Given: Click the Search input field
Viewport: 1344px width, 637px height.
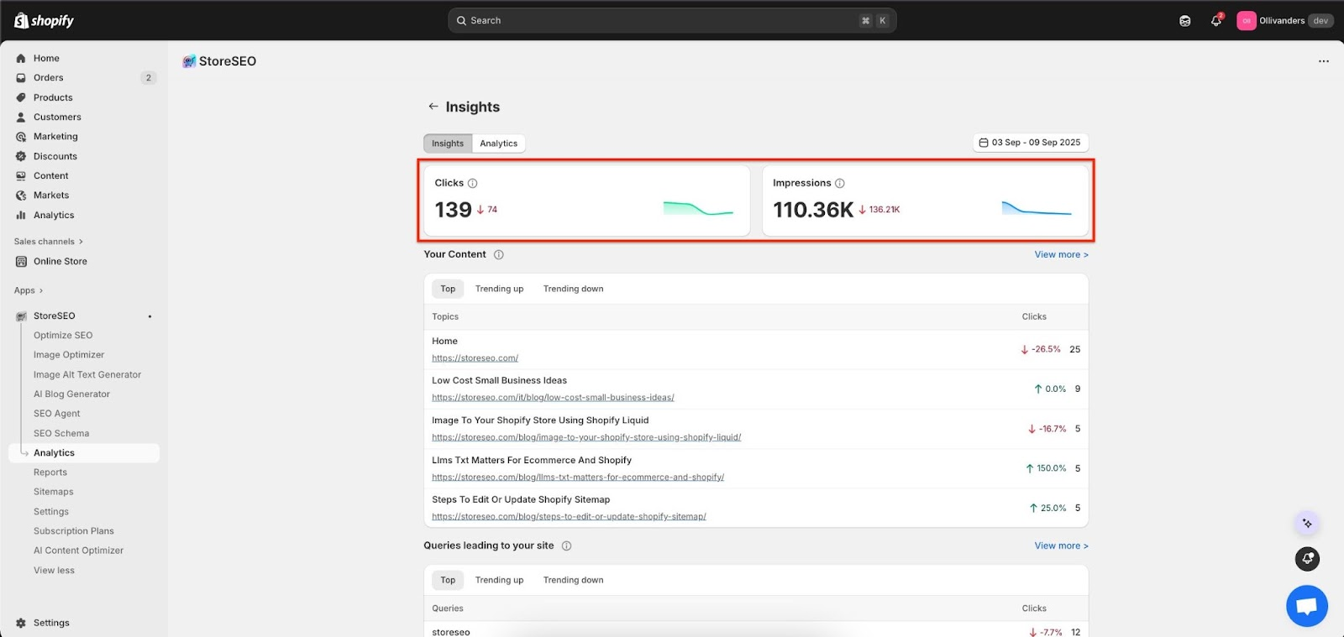Looking at the screenshot, I should (672, 21).
